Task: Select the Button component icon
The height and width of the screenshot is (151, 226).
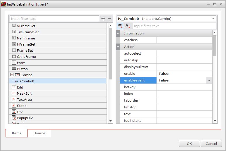Action: click(14, 69)
